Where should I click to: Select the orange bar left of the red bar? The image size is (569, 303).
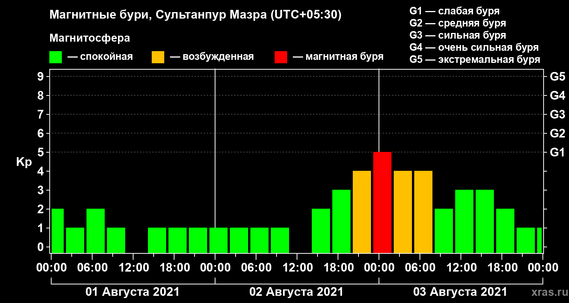coord(362,212)
